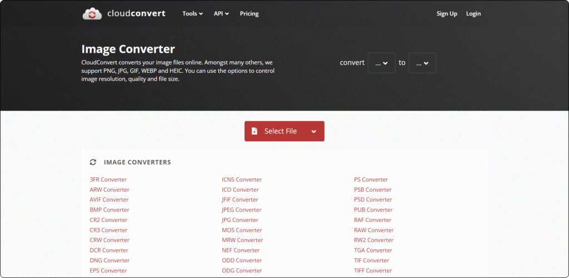Open the MOS Converter link
569x278 pixels.
coord(242,230)
